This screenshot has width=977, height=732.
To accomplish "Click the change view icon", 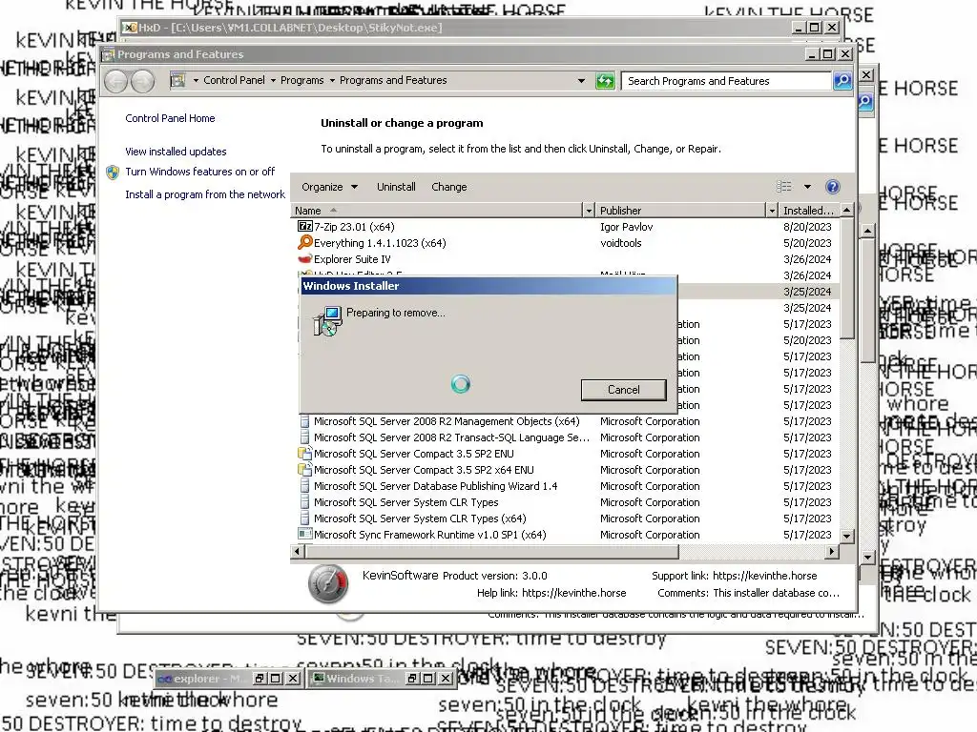I will pos(784,187).
